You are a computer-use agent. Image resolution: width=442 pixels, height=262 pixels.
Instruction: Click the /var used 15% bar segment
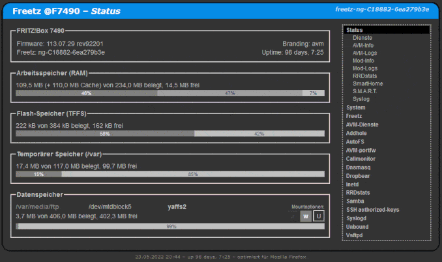[x=38, y=174]
